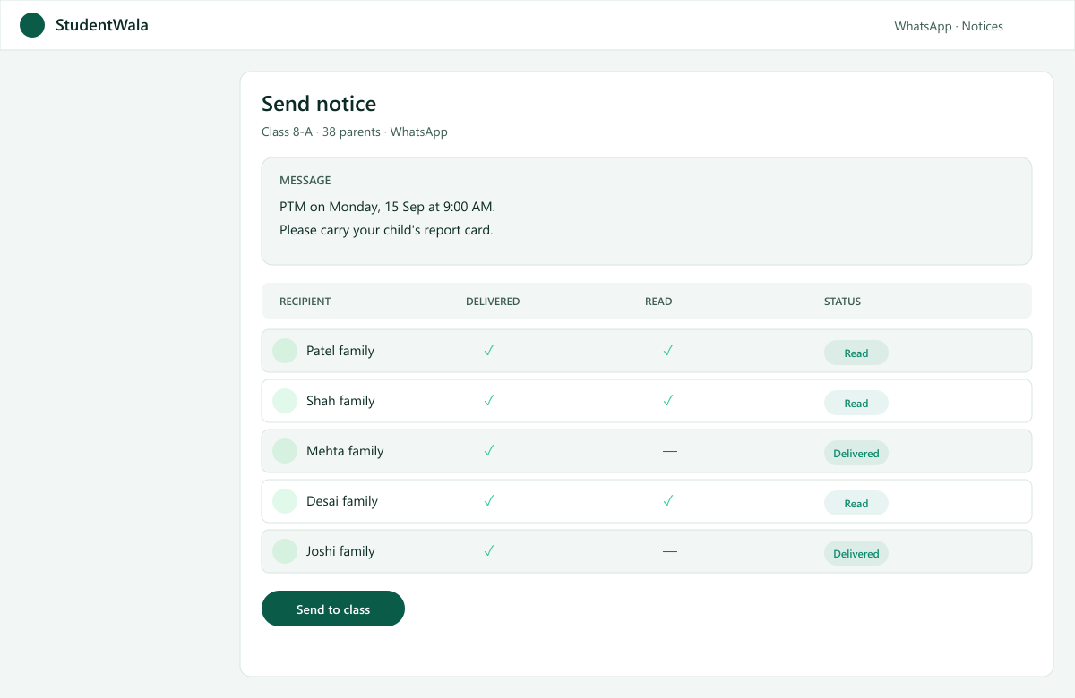
Task: Click Shah family's Read status badge
Action: (856, 403)
